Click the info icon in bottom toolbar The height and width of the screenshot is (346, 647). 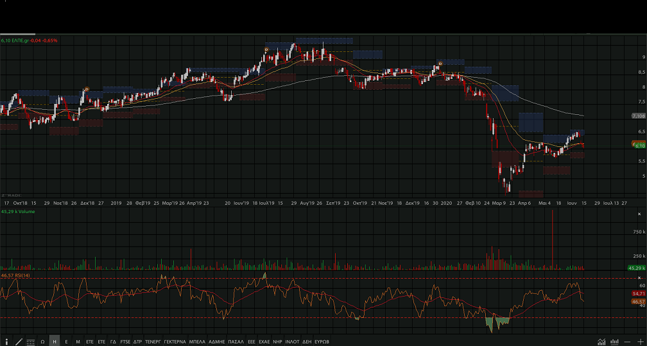tap(7, 342)
